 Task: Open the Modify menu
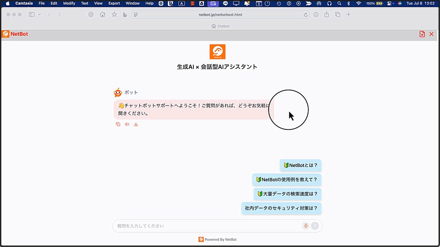click(x=69, y=3)
